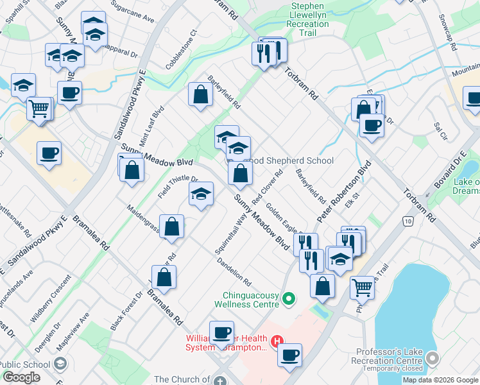Open the Google logo link
This screenshot has width=480, height=385.
[x=22, y=377]
